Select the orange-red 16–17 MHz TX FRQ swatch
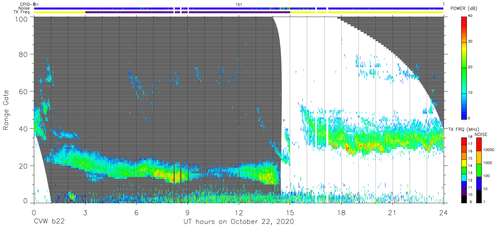 [x=464, y=148]
